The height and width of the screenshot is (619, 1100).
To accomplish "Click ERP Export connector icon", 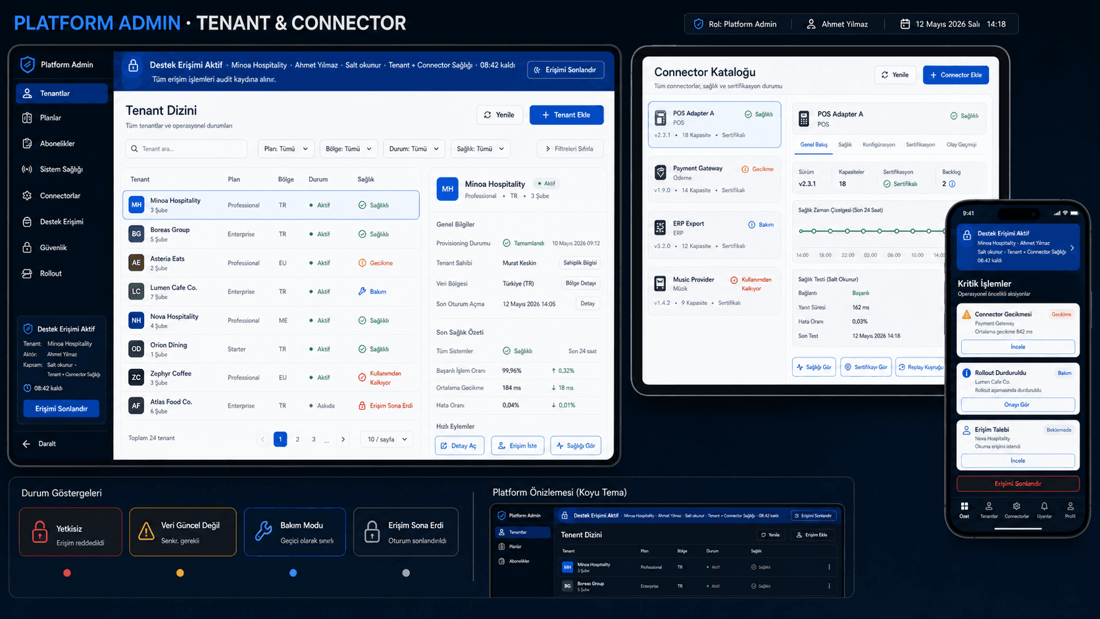I will 661,228.
